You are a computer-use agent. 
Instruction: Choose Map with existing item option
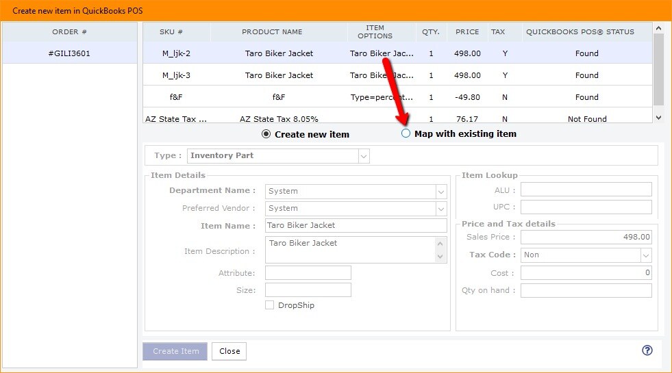[406, 133]
